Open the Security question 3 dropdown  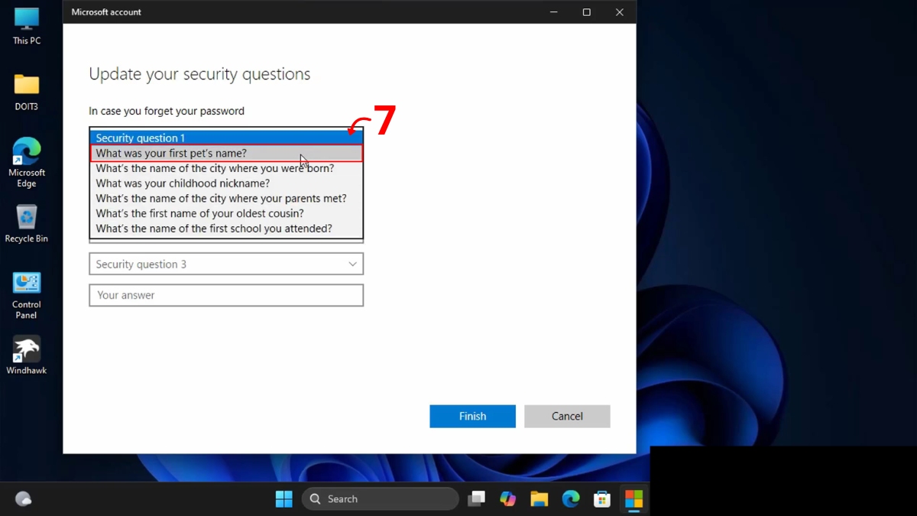[x=225, y=264]
